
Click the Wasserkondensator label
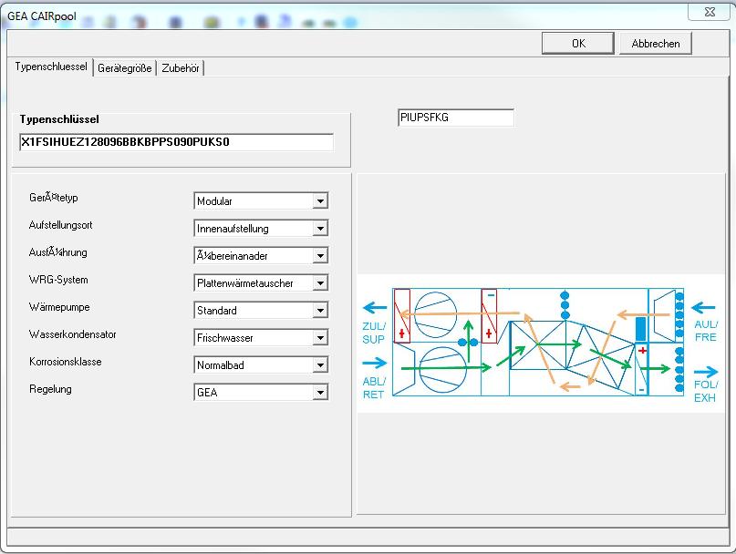pyautogui.click(x=72, y=334)
